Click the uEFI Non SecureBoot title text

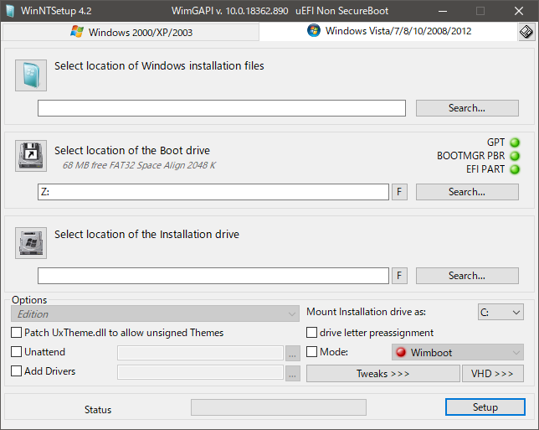[x=342, y=11]
